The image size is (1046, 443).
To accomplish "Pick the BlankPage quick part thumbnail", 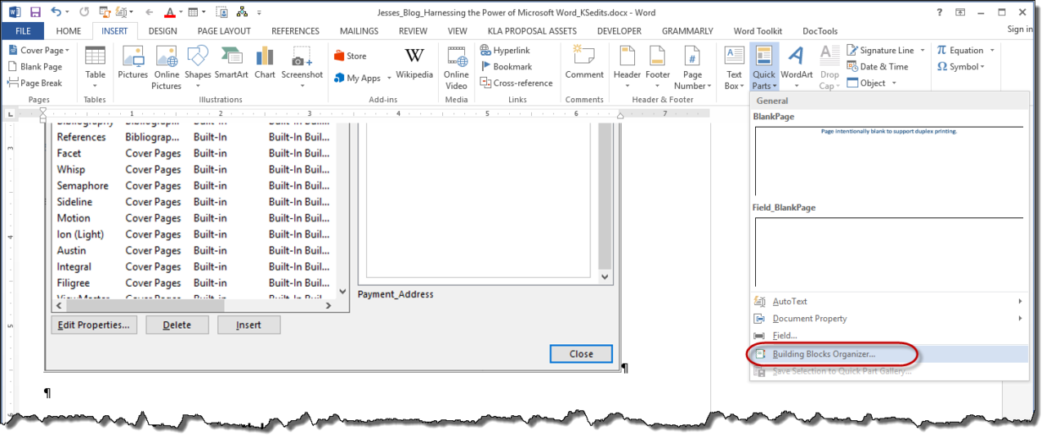I will click(x=888, y=159).
